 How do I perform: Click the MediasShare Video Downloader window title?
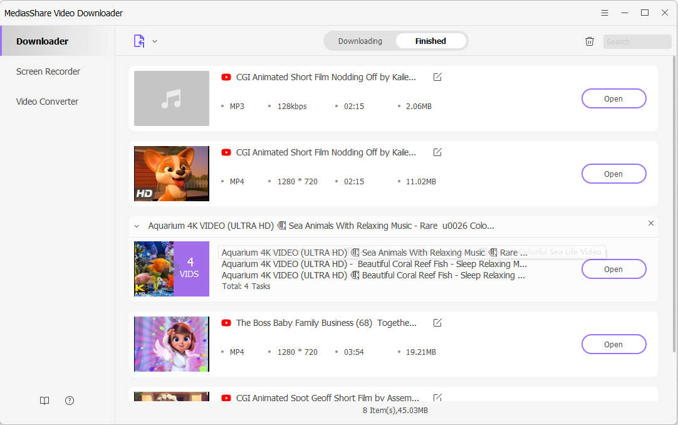click(x=63, y=13)
